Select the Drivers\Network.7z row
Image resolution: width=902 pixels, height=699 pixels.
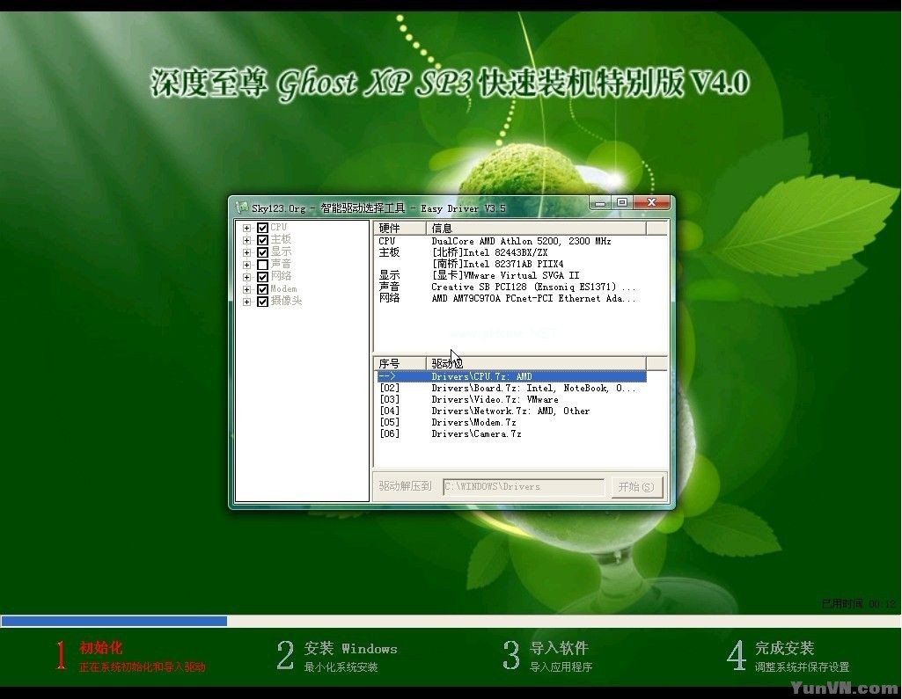pyautogui.click(x=512, y=411)
